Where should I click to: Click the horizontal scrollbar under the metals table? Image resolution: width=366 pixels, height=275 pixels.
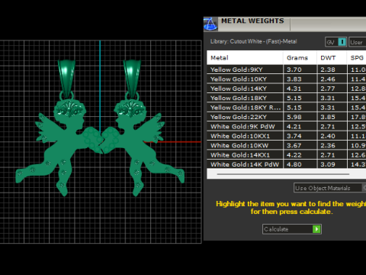(x=283, y=174)
